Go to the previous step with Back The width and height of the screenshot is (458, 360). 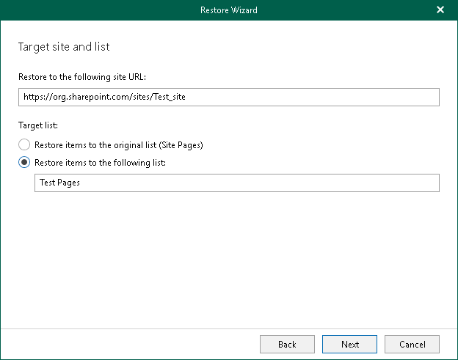(x=287, y=344)
